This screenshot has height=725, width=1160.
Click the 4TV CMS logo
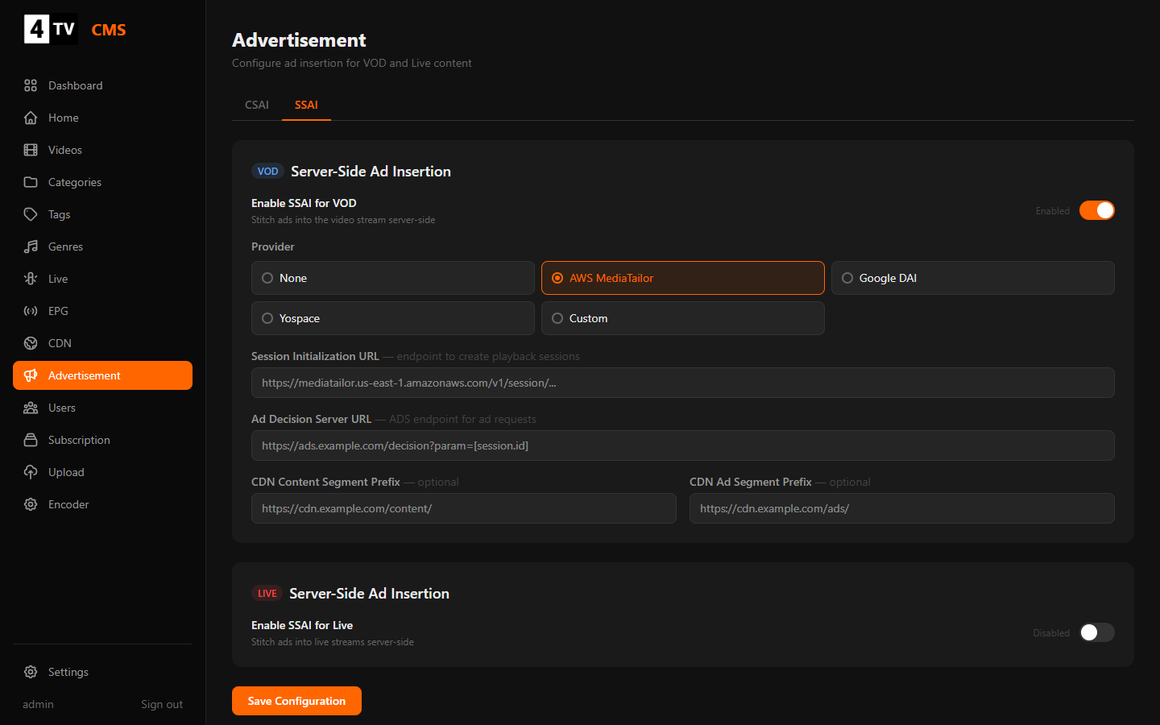click(x=75, y=29)
